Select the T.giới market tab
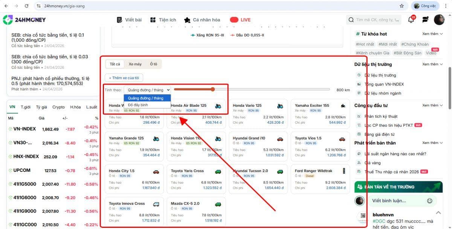The image size is (452, 229). [26, 107]
